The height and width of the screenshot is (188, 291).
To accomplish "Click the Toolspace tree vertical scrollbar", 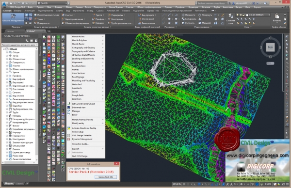I will click(36, 104).
